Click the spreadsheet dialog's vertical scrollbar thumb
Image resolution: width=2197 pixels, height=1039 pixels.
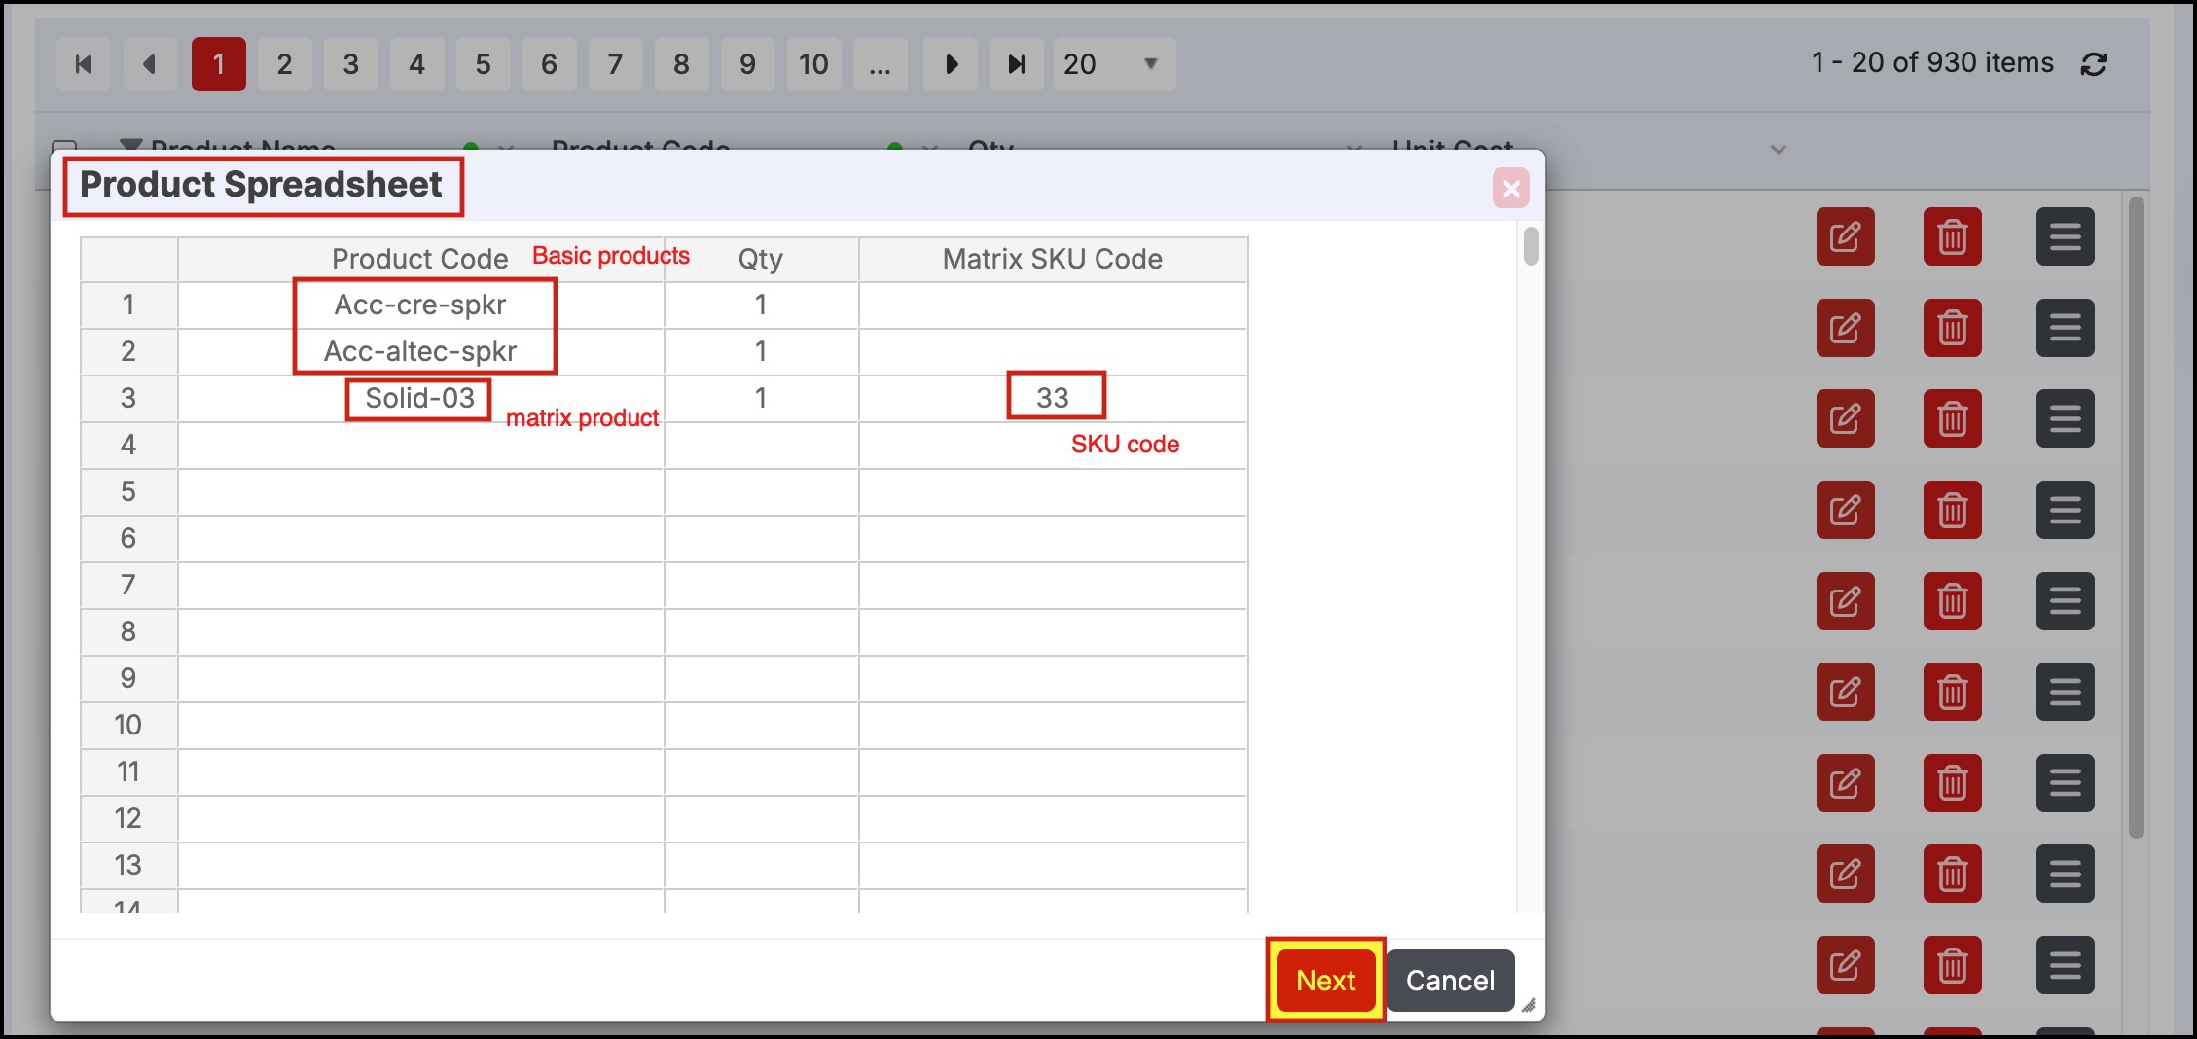coord(1531,246)
